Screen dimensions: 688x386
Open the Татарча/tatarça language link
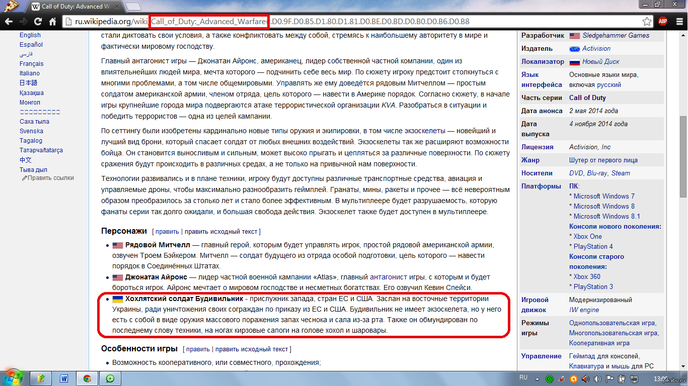(41, 150)
